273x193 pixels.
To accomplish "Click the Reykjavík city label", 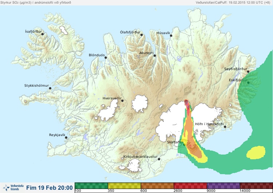I will pos(57,135).
